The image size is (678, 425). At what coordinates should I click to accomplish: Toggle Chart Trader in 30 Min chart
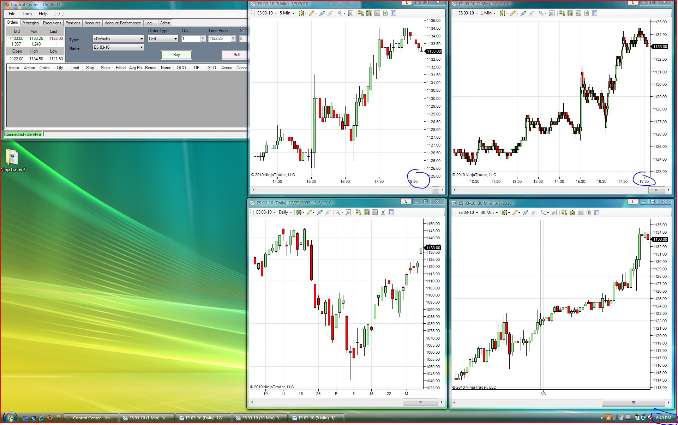[x=564, y=213]
